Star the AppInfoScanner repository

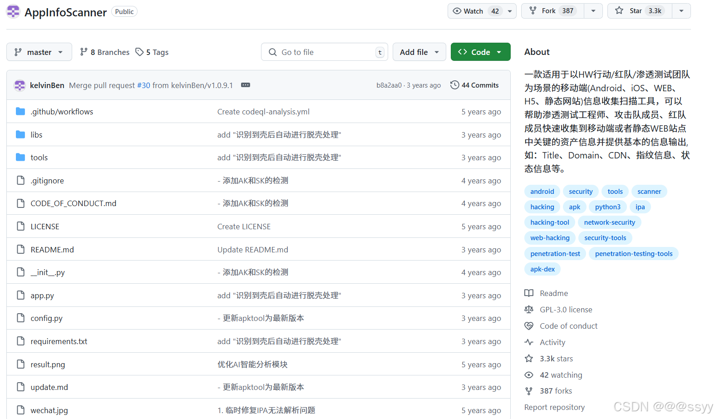[640, 11]
